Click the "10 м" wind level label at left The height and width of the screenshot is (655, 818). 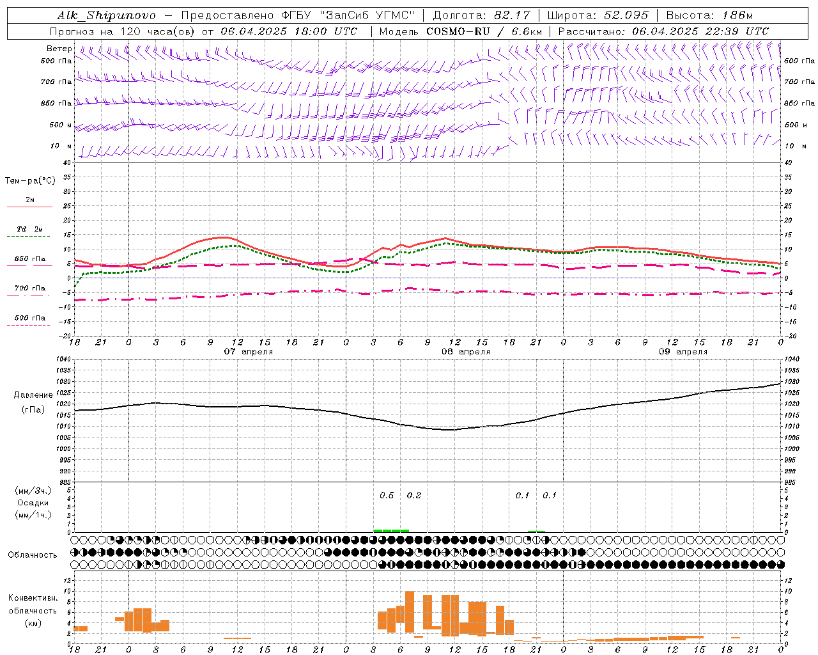[61, 146]
